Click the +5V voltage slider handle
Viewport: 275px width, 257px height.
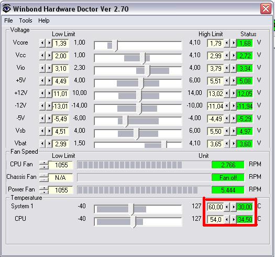coord(141,83)
